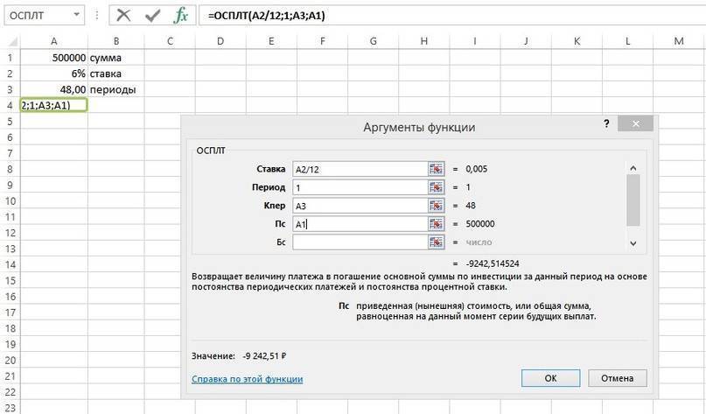Click range selector icon for Кпер field
This screenshot has height=414, width=706.
437,206
